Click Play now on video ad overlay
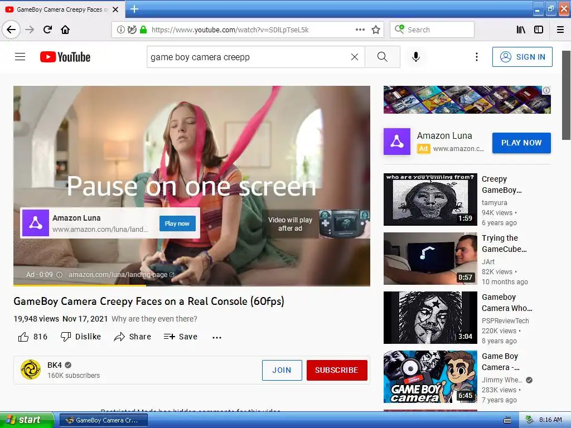Viewport: 571px width, 428px height. click(177, 223)
